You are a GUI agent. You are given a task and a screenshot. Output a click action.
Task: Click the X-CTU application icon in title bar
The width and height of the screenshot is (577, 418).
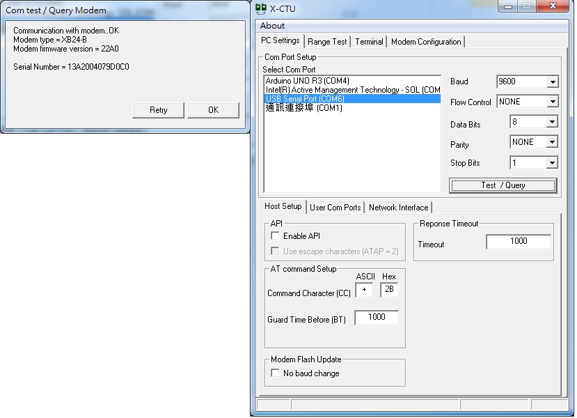(261, 8)
